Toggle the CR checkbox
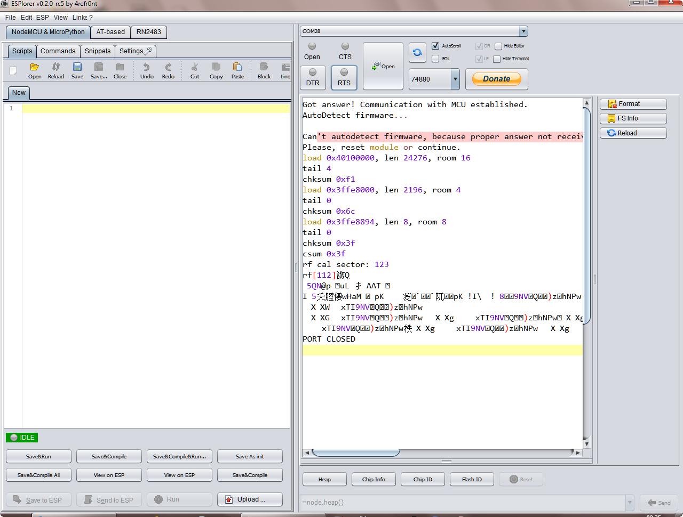The height and width of the screenshot is (517, 683). [x=479, y=46]
